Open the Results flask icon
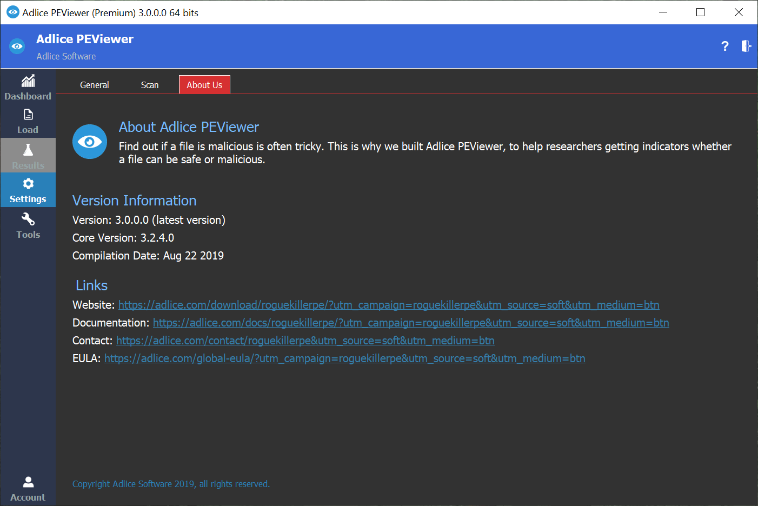758x506 pixels. coord(28,150)
